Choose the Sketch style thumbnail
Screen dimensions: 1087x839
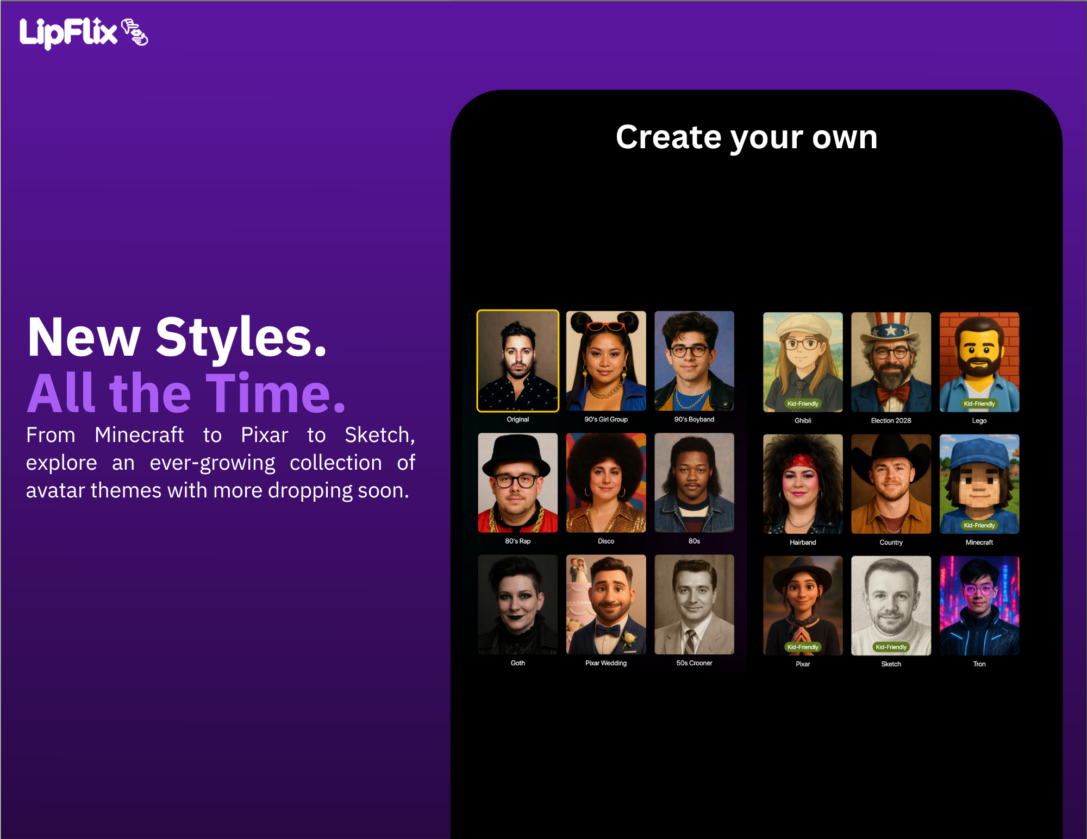pos(891,605)
